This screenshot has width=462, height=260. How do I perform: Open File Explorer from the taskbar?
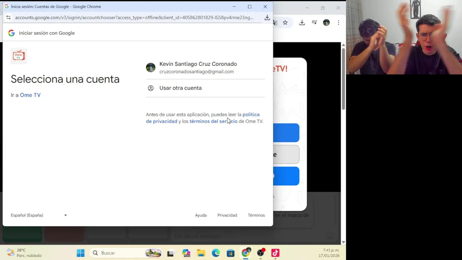coord(201,253)
